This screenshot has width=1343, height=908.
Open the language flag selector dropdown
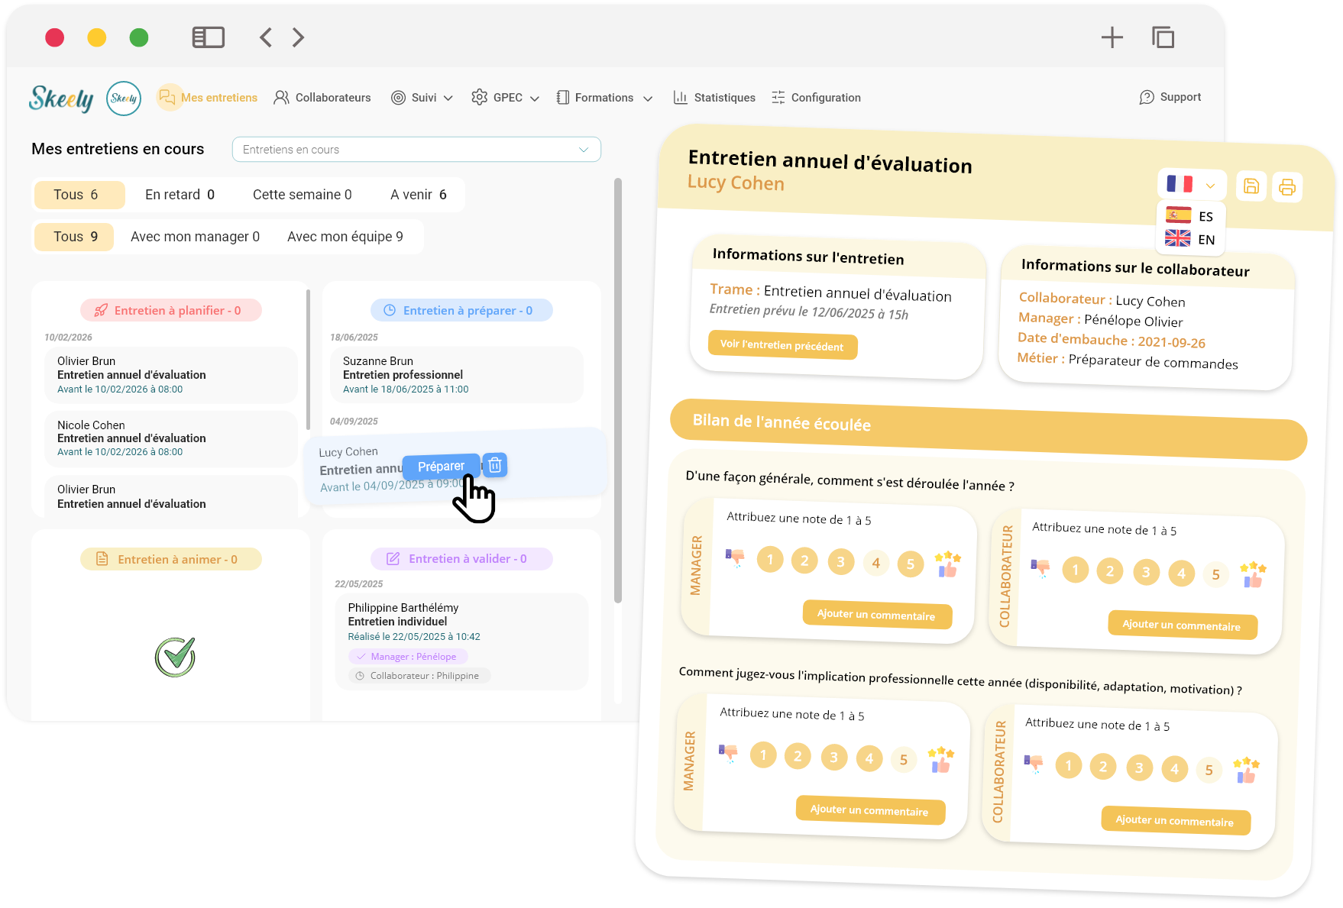[x=1210, y=185]
